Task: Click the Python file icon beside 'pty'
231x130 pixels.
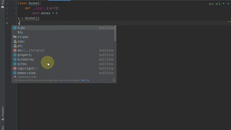Action: 15,46
